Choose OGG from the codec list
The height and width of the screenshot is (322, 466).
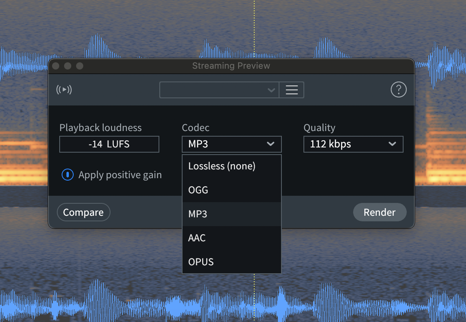[x=231, y=190]
